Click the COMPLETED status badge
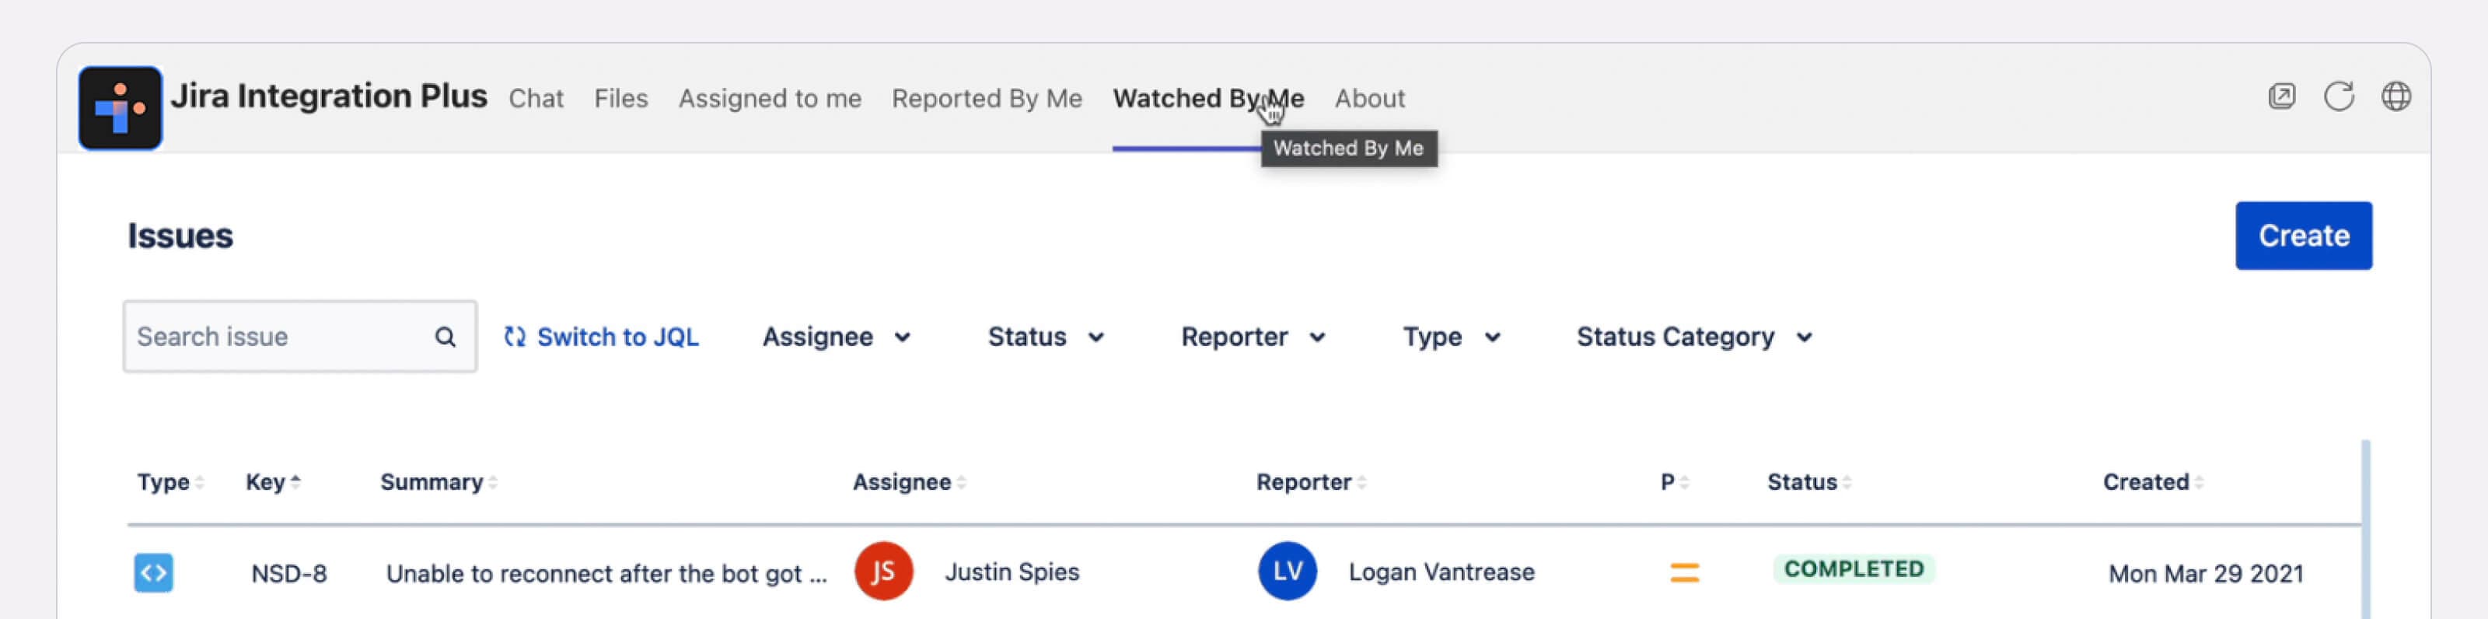Image resolution: width=2488 pixels, height=619 pixels. point(1854,568)
